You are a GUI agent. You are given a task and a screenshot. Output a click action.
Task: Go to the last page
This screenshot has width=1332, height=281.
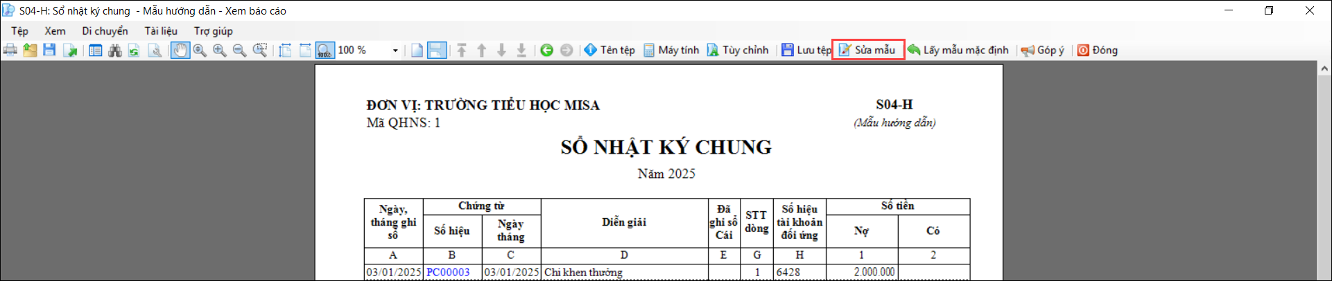[x=521, y=50]
